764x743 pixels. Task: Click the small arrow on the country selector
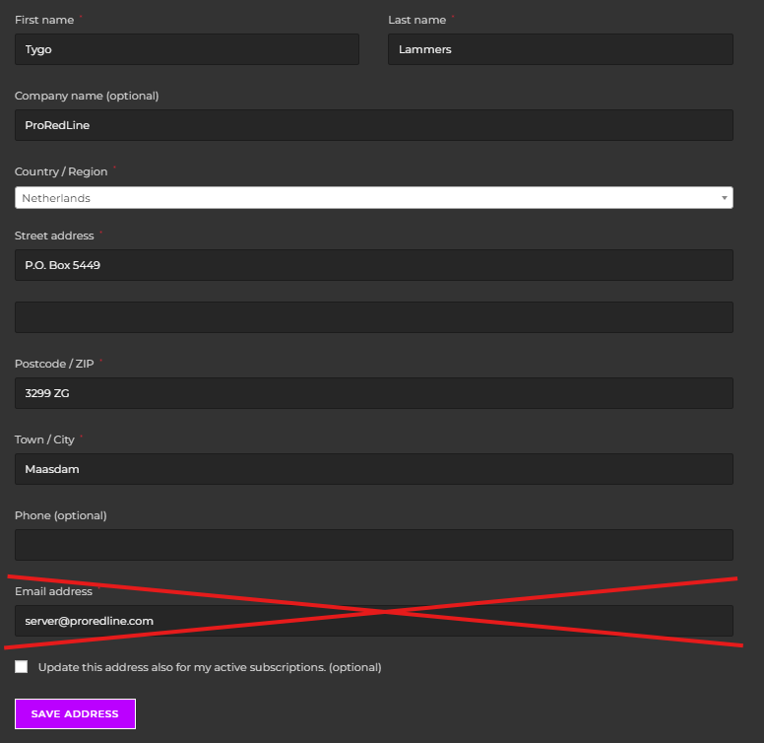(724, 198)
